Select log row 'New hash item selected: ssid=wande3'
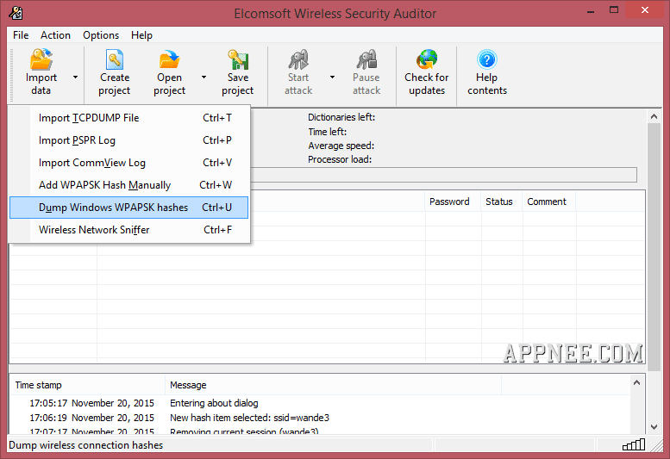The image size is (670, 459). [320, 418]
